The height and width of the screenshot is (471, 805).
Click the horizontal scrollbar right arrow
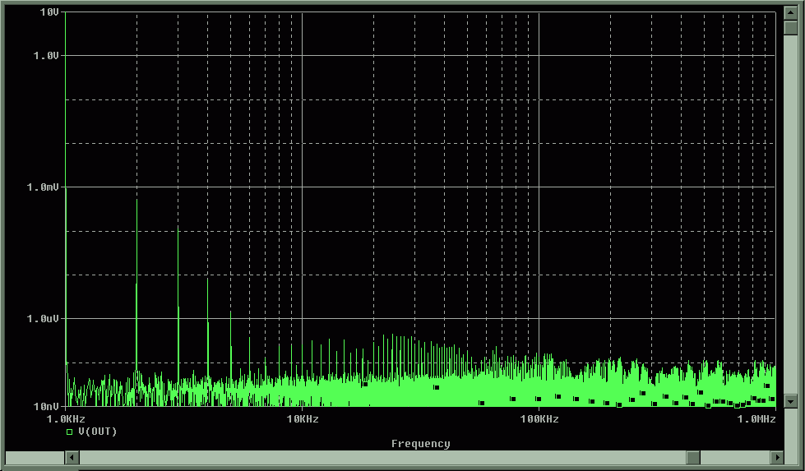(776, 457)
